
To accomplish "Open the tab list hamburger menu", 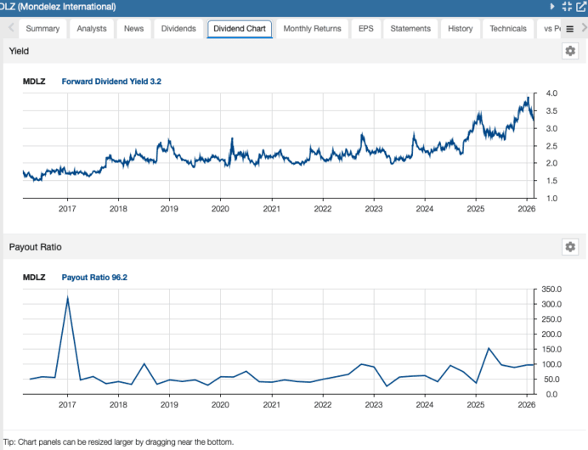I will (x=569, y=29).
